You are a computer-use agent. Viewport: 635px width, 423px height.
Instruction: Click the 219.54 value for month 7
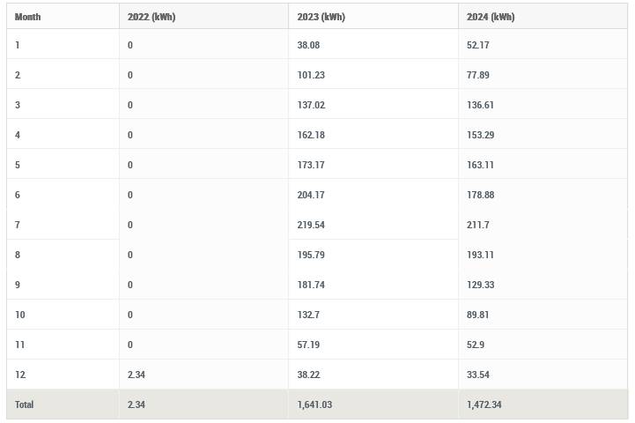tap(311, 225)
